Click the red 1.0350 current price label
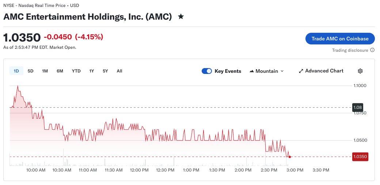 [360, 157]
